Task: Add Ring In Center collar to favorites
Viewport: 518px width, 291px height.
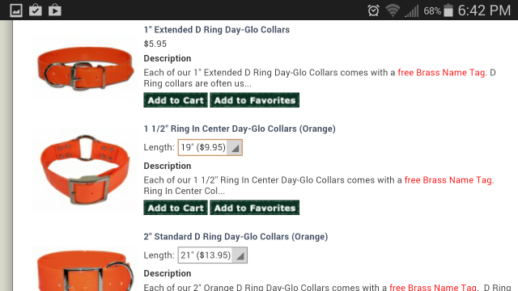Action: [x=255, y=208]
